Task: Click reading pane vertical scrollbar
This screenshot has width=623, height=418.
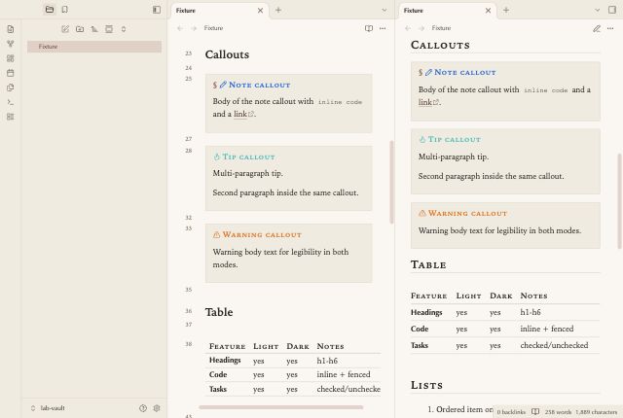Action: coord(619,201)
